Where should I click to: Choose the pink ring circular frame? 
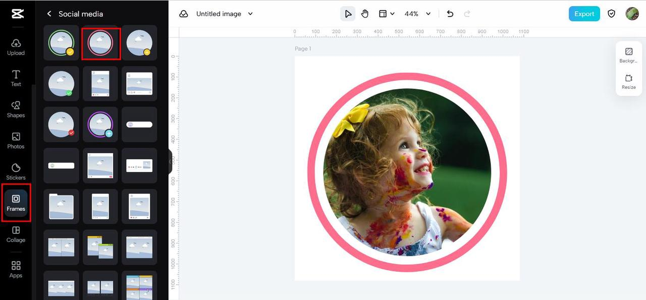(x=100, y=43)
